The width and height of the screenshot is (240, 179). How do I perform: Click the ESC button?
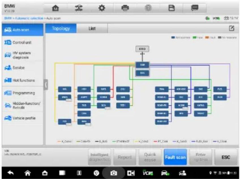point(226,157)
